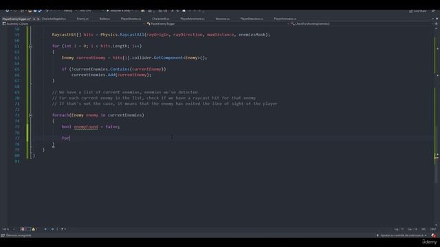Open the tab list overflow dropdown arrow
This screenshot has width=440, height=247.
[432, 19]
